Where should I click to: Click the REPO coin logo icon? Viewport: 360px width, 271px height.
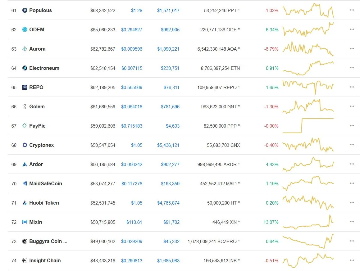pyautogui.click(x=25, y=88)
